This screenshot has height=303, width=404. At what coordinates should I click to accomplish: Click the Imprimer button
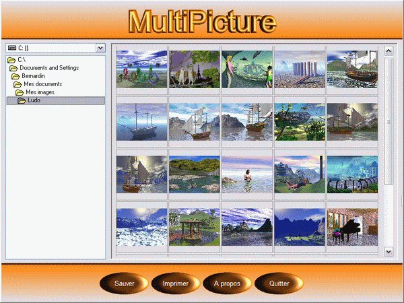(176, 283)
